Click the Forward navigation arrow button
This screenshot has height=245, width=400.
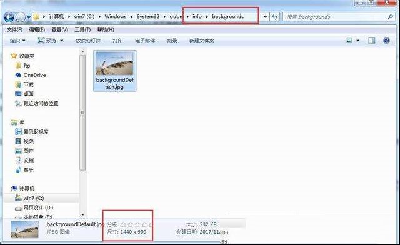point(21,17)
